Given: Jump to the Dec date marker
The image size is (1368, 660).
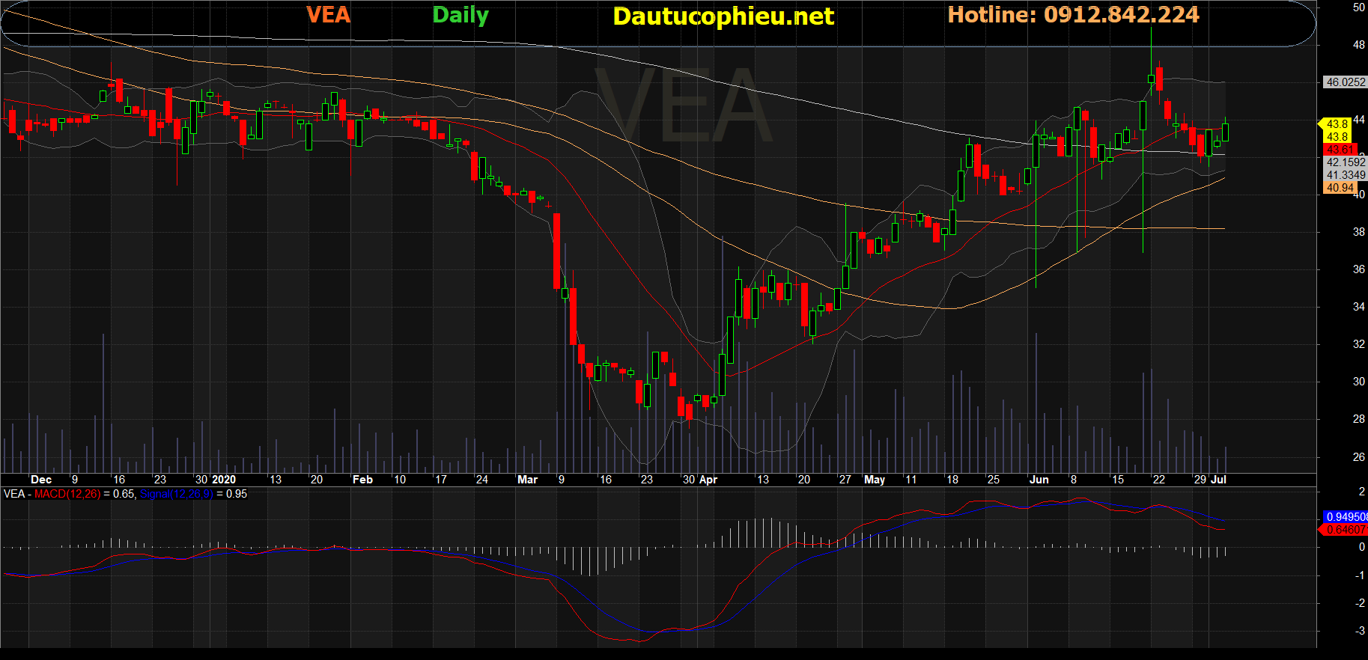Looking at the screenshot, I should pyautogui.click(x=41, y=480).
